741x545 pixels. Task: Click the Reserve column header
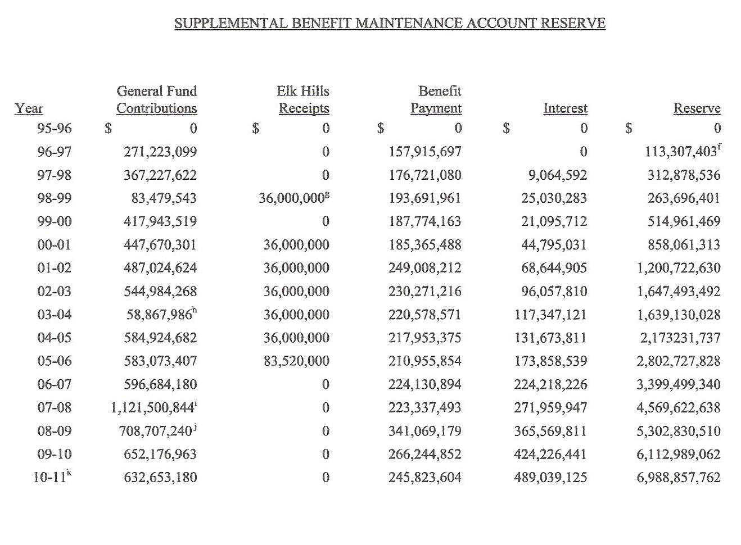(x=697, y=108)
